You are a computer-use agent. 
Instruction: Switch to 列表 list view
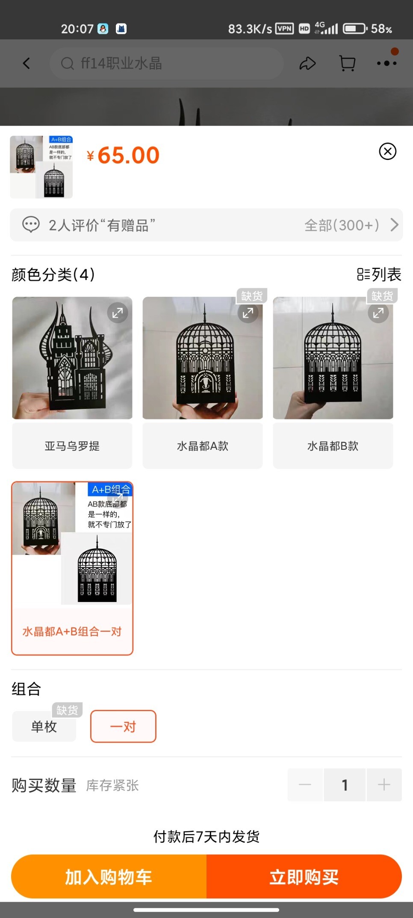[x=379, y=275]
